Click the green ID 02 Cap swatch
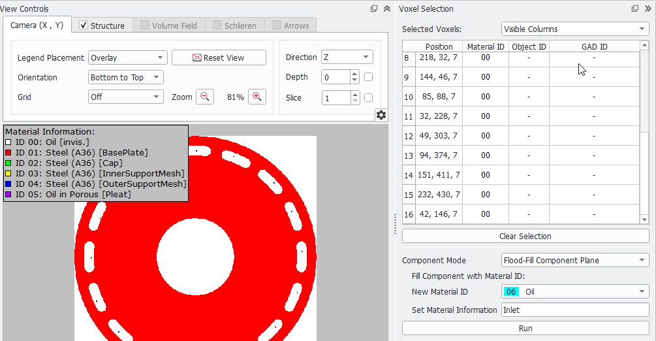 (x=8, y=163)
